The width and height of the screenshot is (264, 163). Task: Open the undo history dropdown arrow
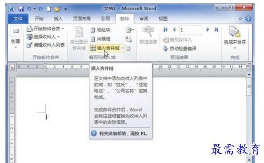(34, 9)
